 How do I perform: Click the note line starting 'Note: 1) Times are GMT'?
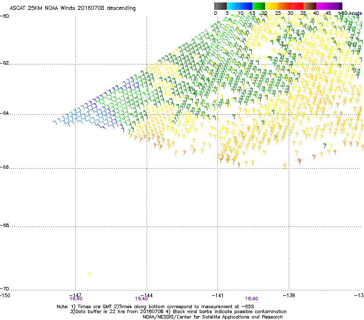tap(155, 307)
